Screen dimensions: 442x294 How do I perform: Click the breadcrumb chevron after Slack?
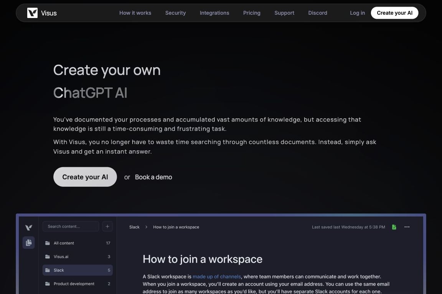(x=146, y=227)
